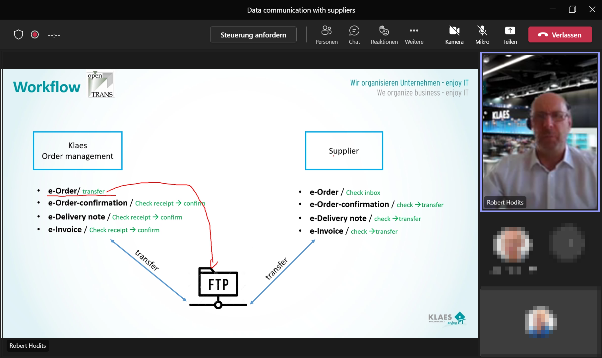The height and width of the screenshot is (358, 602).
Task: Click the Workflow slide heading
Action: pyautogui.click(x=47, y=87)
